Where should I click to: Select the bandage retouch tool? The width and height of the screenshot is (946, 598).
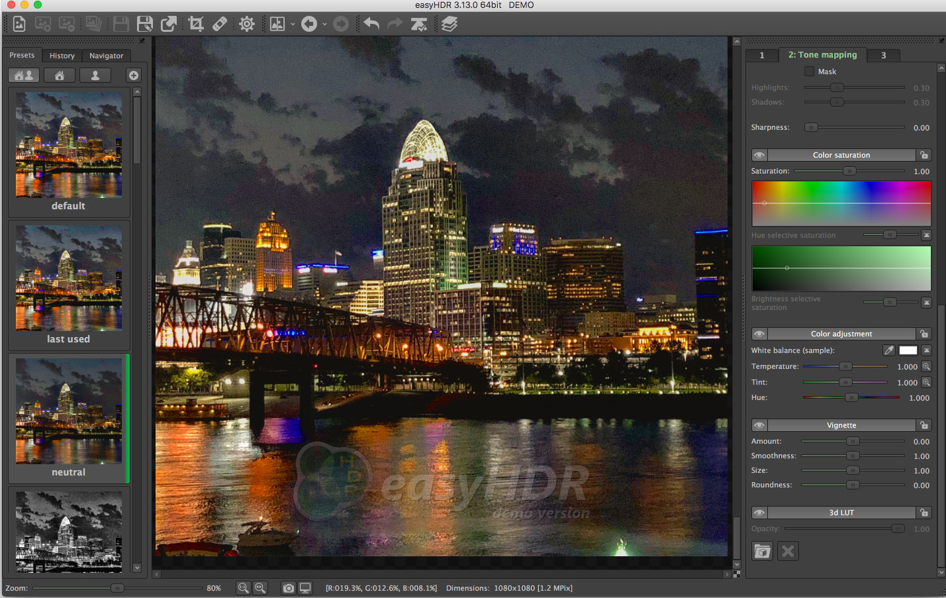pos(220,25)
